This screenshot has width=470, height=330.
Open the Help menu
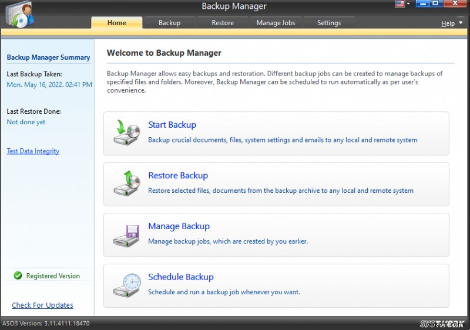tap(448, 23)
